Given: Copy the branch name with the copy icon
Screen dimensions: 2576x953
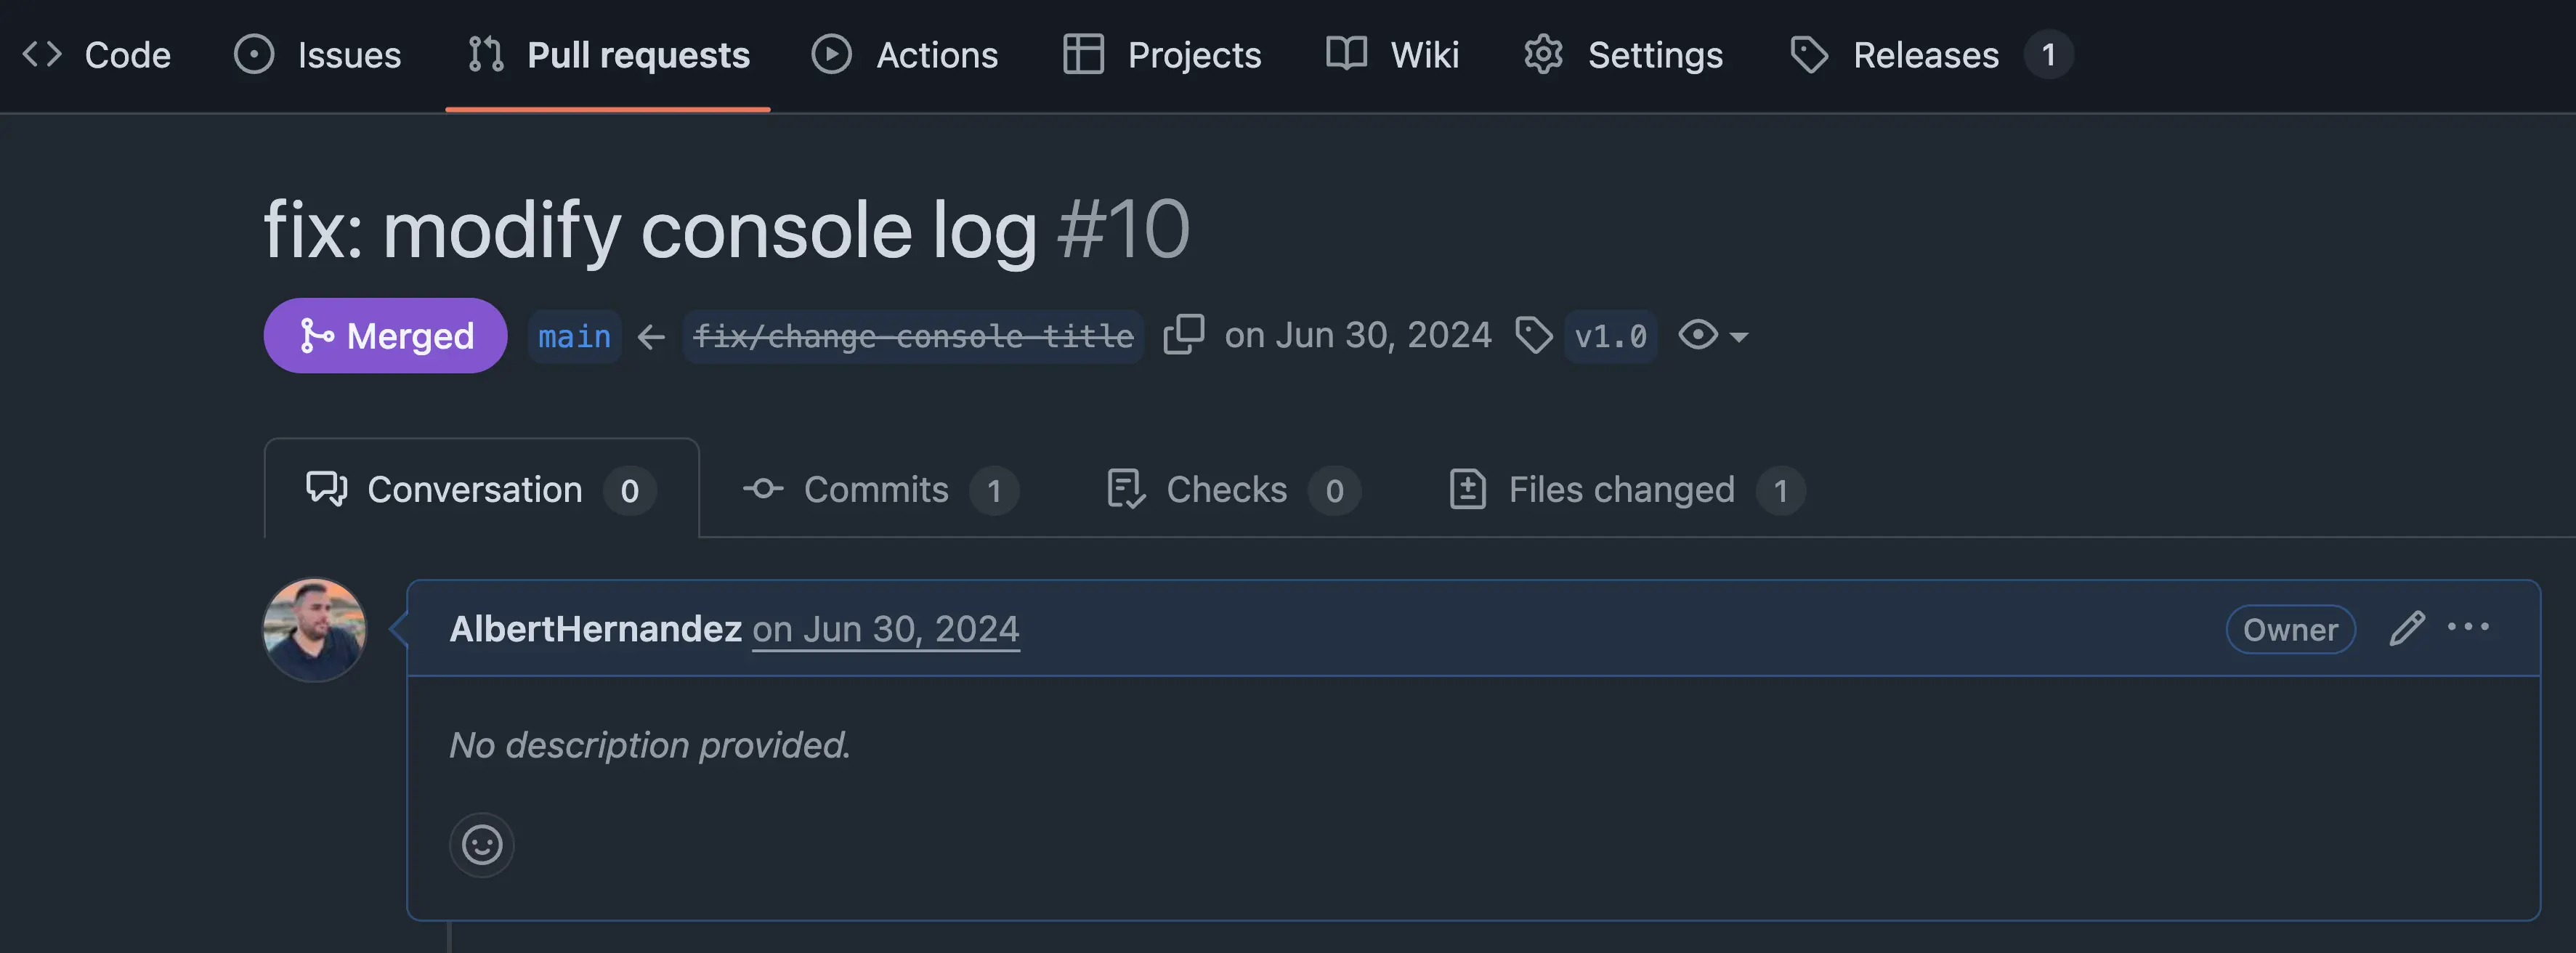Looking at the screenshot, I should 1183,335.
